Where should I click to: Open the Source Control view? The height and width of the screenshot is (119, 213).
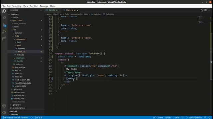point(4,25)
